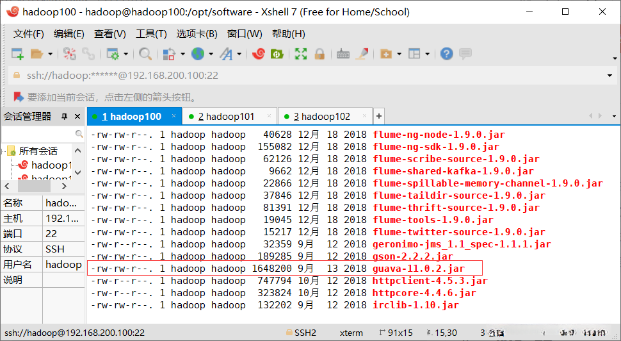Open the Find magnifier tool

(x=145, y=54)
